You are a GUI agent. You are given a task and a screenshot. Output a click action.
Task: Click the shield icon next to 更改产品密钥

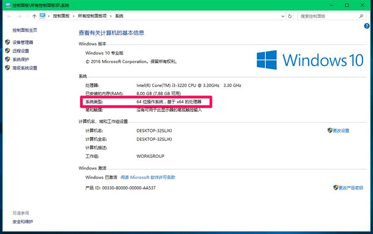point(336,188)
